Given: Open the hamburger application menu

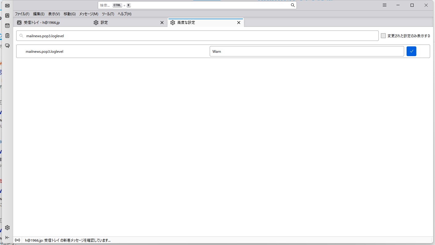Looking at the screenshot, I should (385, 5).
